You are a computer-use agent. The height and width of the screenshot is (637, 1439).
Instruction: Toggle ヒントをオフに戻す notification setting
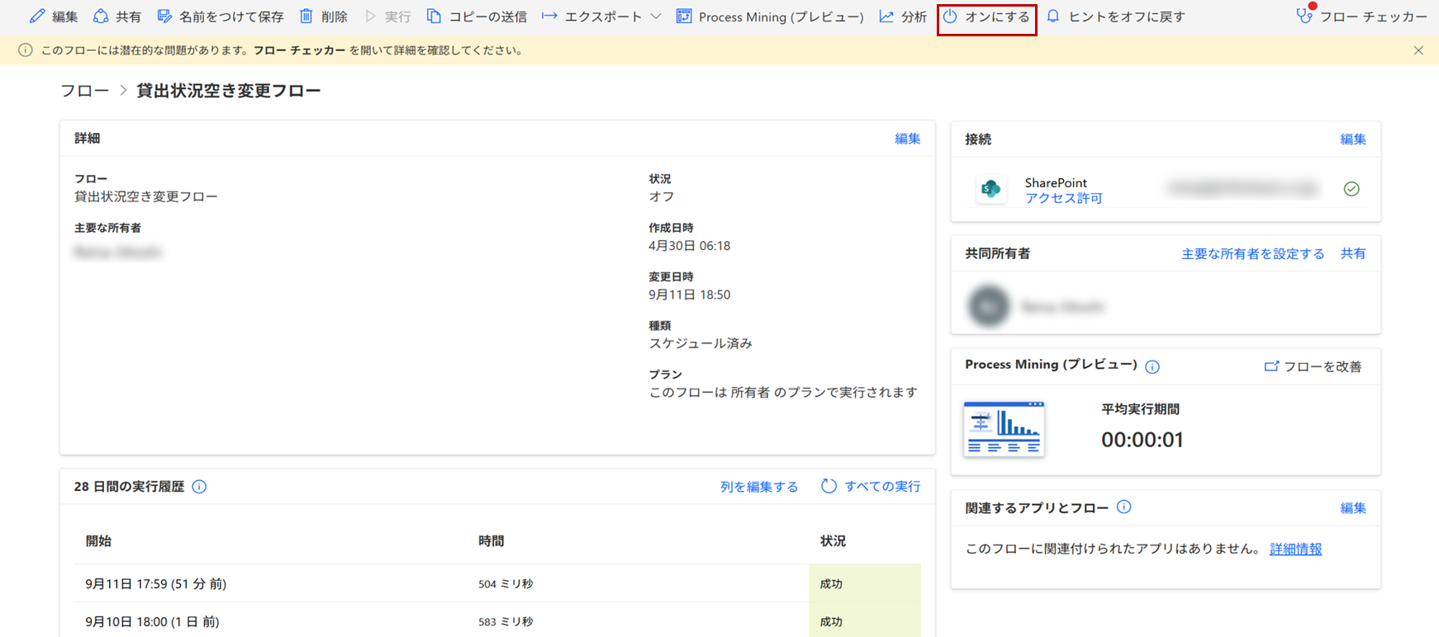pos(1116,17)
